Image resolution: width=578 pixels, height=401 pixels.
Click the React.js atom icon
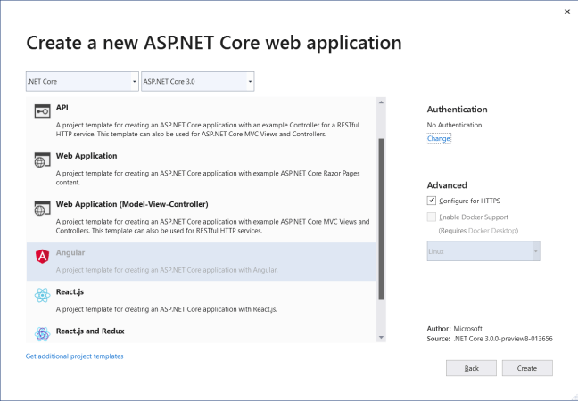(x=42, y=296)
